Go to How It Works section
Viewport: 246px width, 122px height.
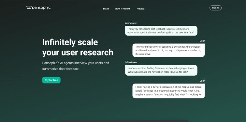tap(123, 9)
